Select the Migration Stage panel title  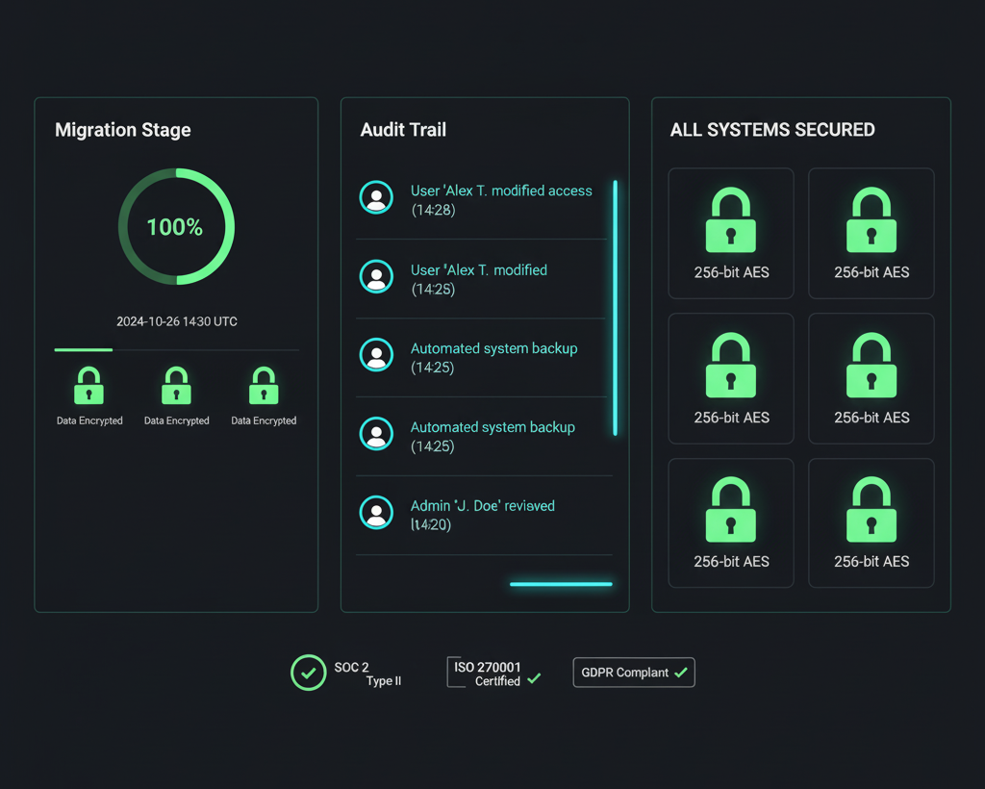(122, 130)
